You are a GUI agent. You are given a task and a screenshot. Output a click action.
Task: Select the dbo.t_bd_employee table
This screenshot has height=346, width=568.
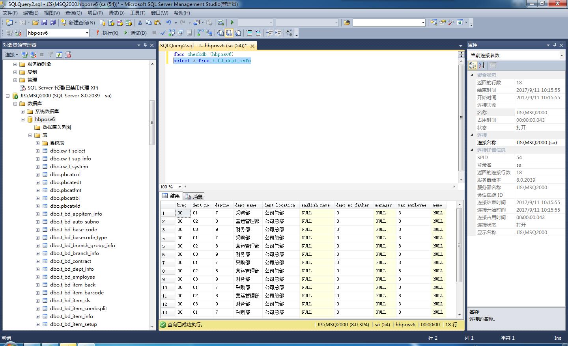click(x=73, y=277)
